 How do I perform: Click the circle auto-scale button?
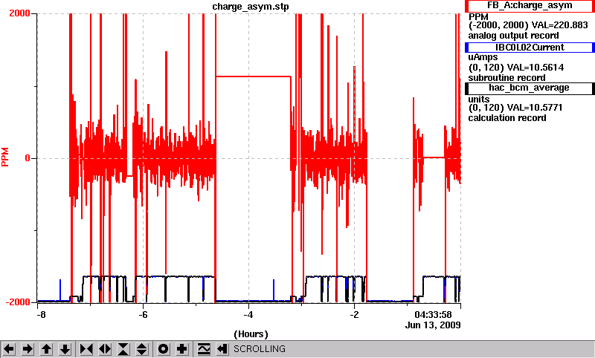point(164,349)
